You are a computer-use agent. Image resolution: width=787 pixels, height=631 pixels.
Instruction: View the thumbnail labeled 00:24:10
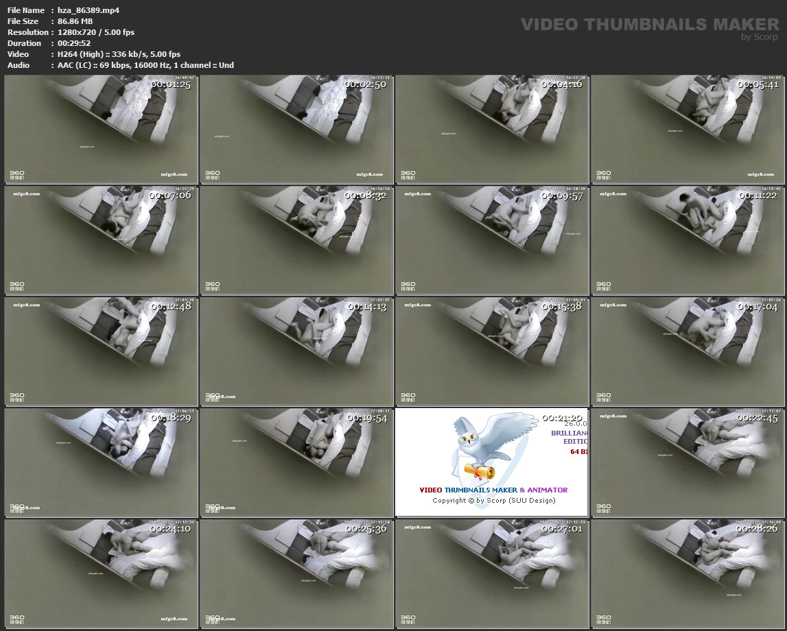[101, 574]
